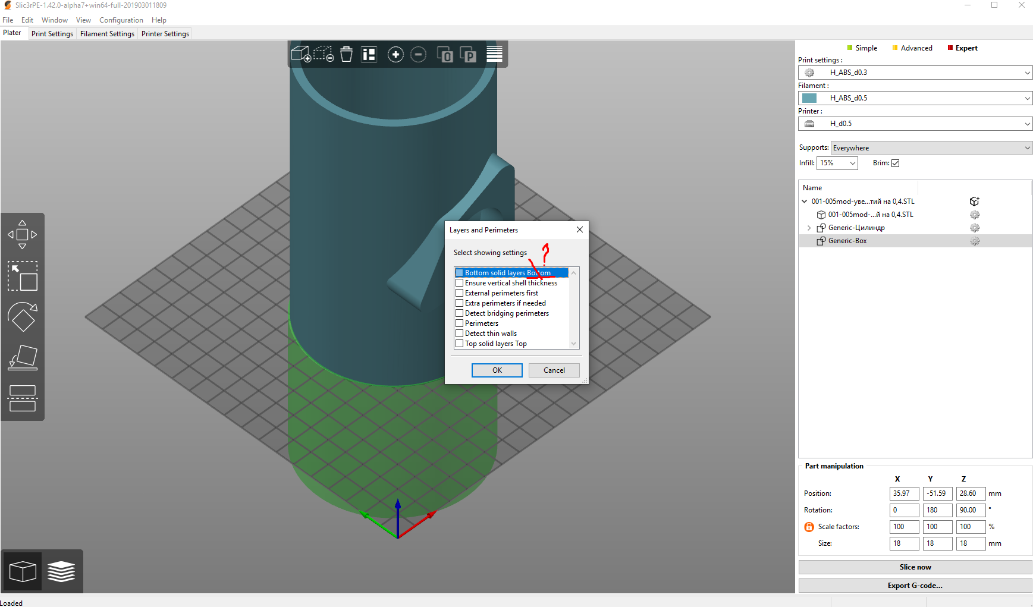Check Ensure vertical shell thickness
The width and height of the screenshot is (1033, 607).
click(459, 283)
